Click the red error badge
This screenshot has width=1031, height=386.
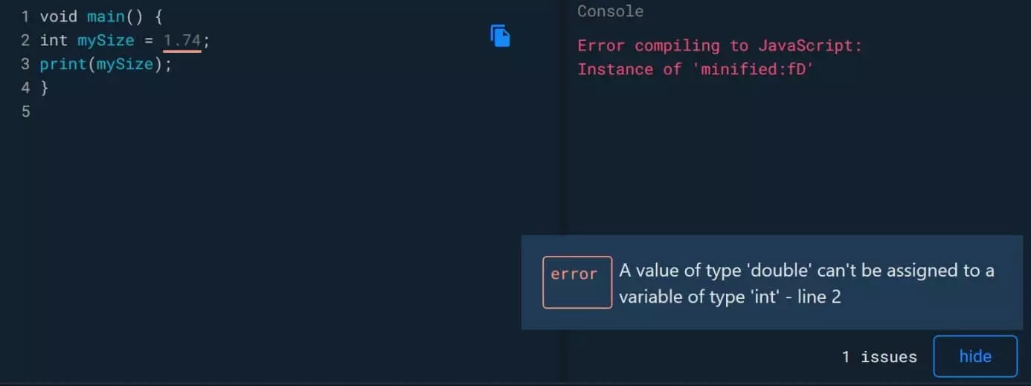click(x=577, y=282)
